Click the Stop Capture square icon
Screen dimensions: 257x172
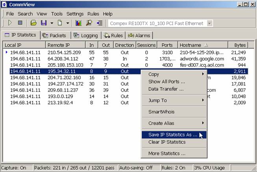pos(20,23)
